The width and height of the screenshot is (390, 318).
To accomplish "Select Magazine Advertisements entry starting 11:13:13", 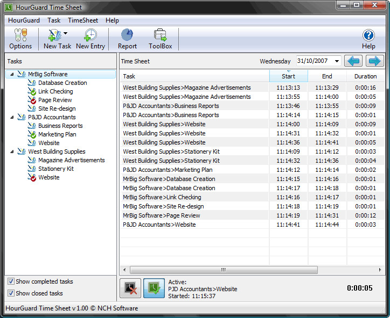I will pos(252,88).
